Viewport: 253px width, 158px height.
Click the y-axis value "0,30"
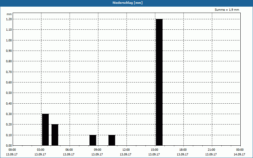[x=9, y=114]
